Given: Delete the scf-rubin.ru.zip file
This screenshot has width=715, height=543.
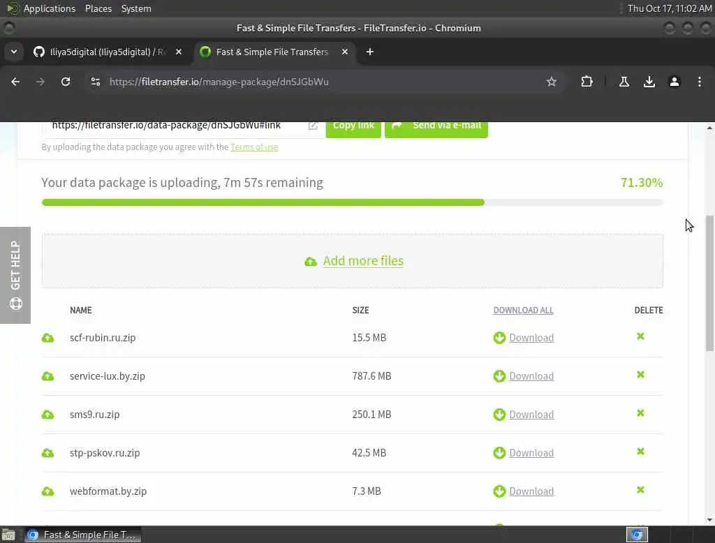Looking at the screenshot, I should [640, 336].
